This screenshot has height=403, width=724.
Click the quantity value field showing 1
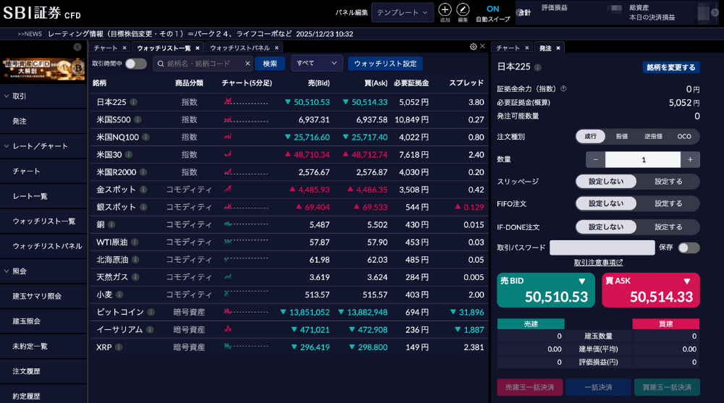(x=643, y=159)
